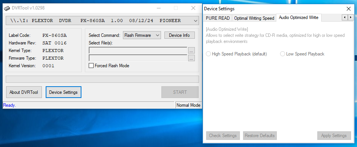Click the Restore Defaults button
The height and width of the screenshot is (147, 357).
260,136
